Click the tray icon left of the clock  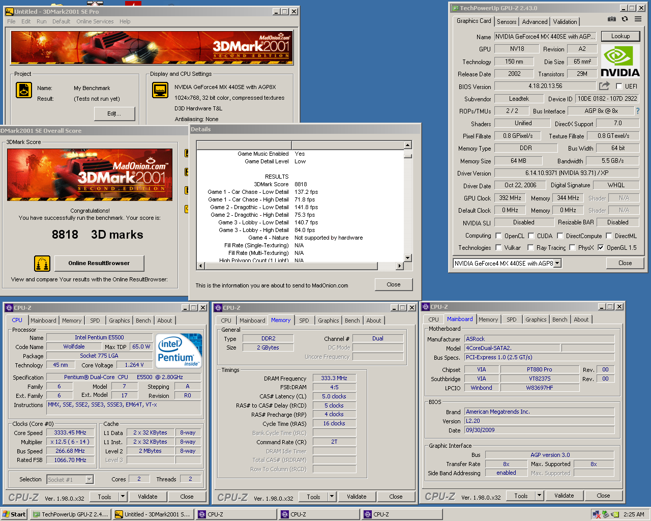pos(615,514)
